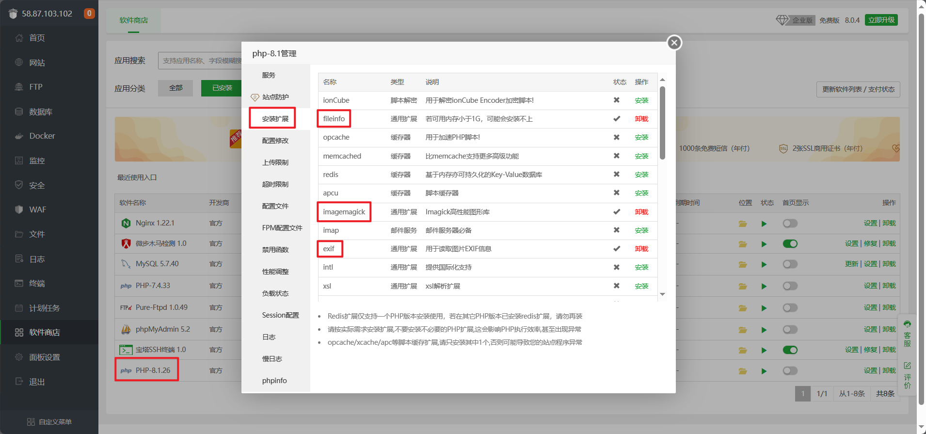Toggle homepage display for phpMyAdmin 5.2
Image resolution: width=926 pixels, height=434 pixels.
tap(790, 330)
